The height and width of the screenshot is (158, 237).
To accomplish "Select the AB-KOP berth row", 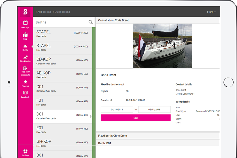I will click(62, 75).
